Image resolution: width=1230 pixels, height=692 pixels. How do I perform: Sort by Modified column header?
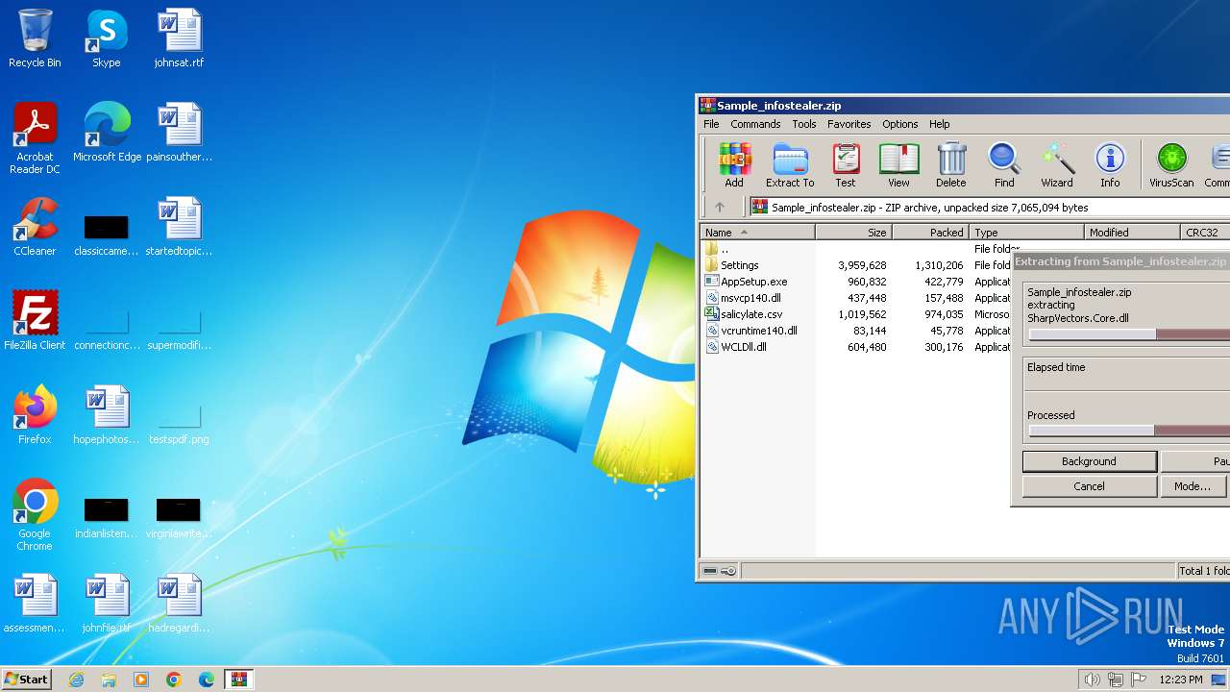coord(1132,233)
